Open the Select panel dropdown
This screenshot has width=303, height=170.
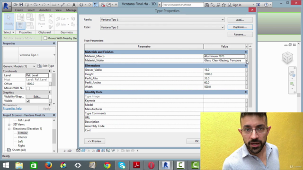[x=9, y=32]
